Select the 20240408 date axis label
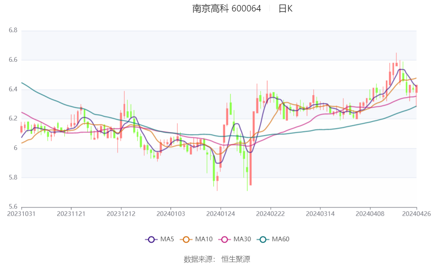The width and height of the screenshot is (434, 264). [370, 214]
